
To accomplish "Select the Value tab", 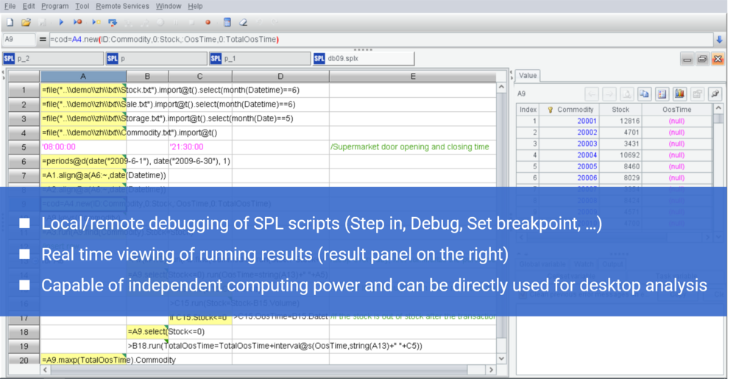I will (528, 75).
